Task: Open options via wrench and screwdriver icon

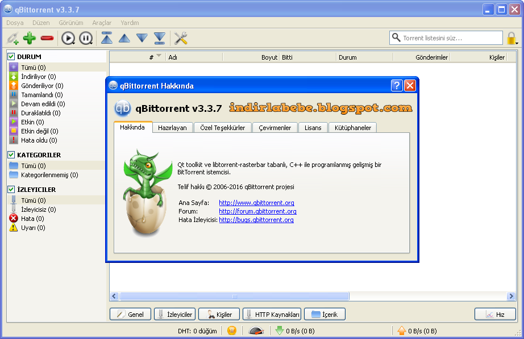Action: click(x=181, y=38)
